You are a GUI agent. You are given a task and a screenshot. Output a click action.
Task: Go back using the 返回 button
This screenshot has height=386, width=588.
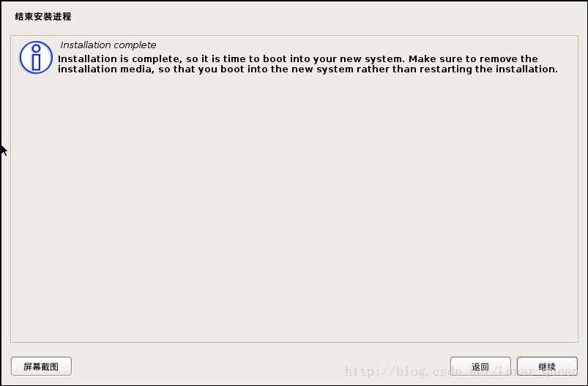point(480,366)
